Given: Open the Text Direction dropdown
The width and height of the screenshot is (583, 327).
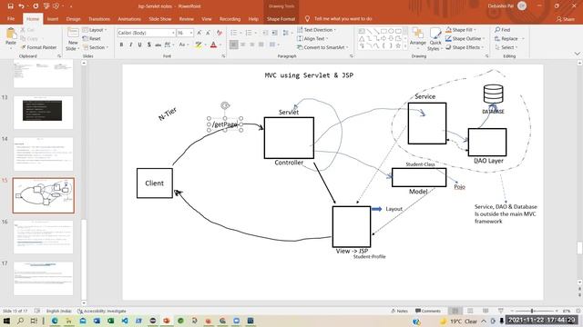Looking at the screenshot, I should pyautogui.click(x=316, y=30).
